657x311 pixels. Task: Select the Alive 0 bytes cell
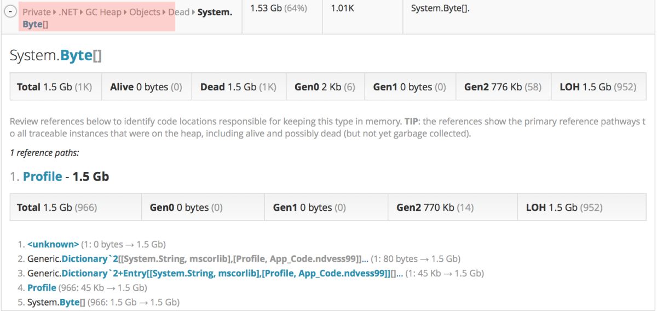146,87
